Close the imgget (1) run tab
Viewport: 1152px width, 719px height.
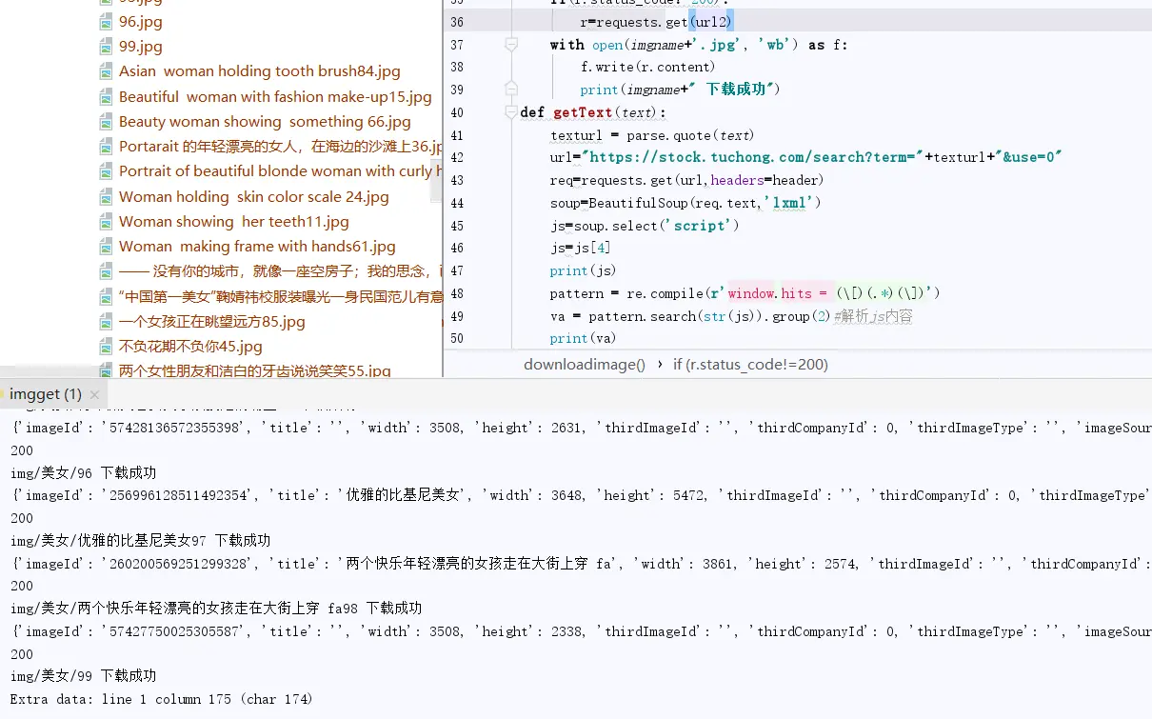point(94,394)
